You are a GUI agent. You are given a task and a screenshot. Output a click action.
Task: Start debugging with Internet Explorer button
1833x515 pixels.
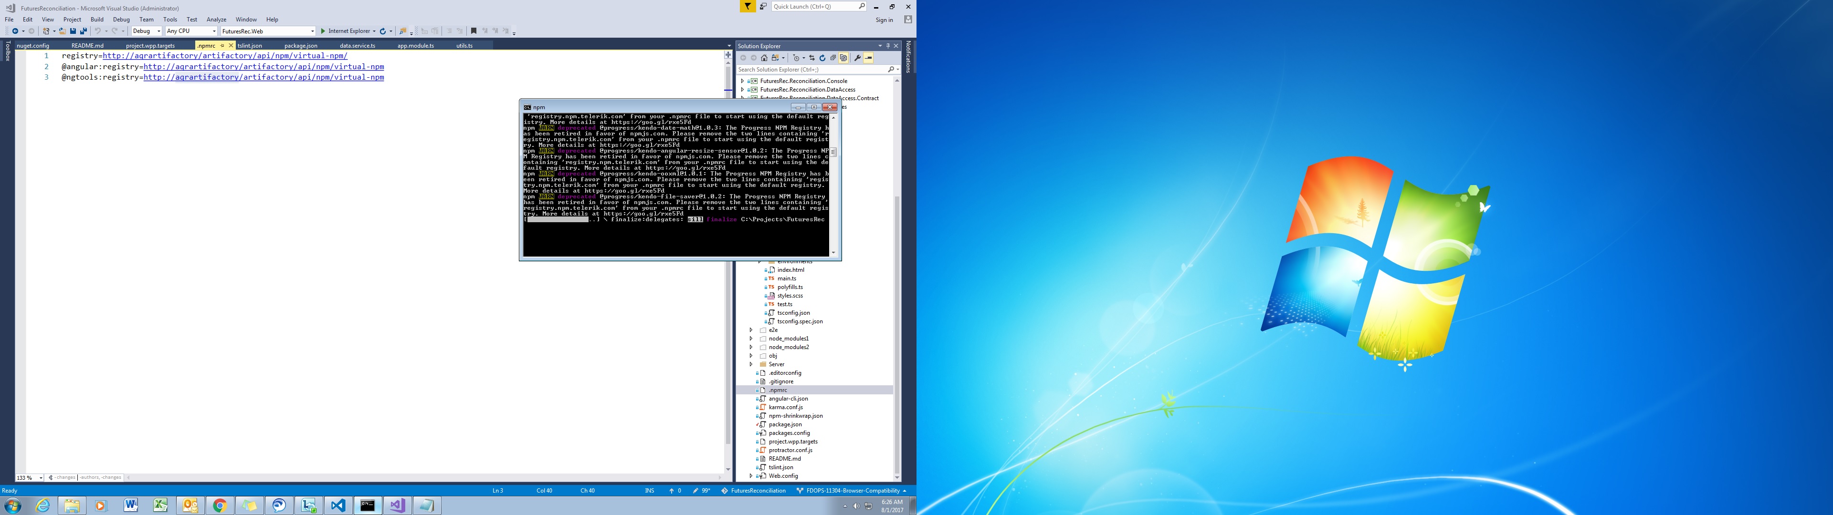tap(344, 31)
